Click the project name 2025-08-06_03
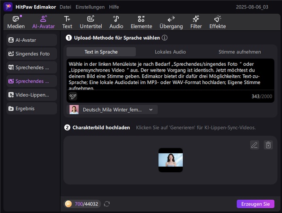The height and width of the screenshot is (213, 282). pos(252,7)
